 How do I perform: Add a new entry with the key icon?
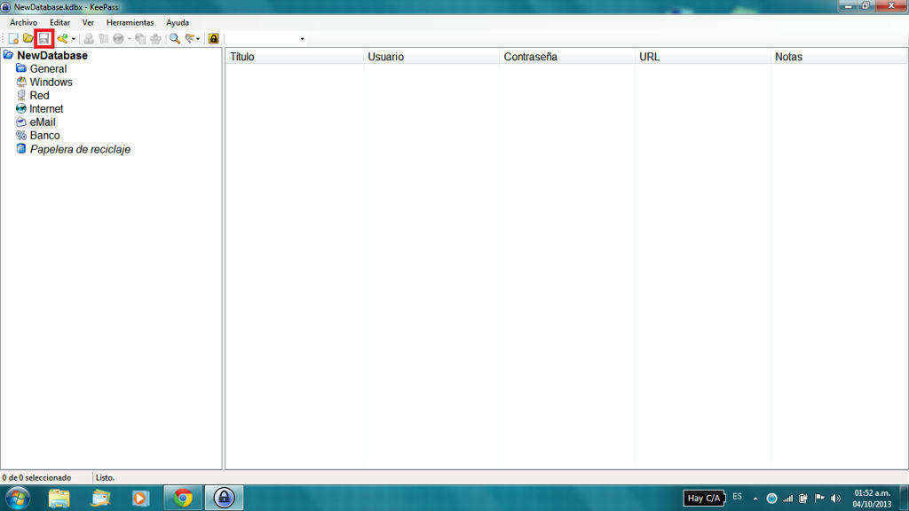point(63,39)
